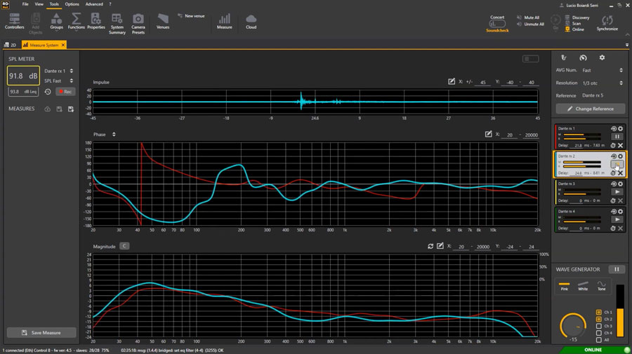Switch to the 2D tab
This screenshot has width=632, height=354.
tap(11, 45)
